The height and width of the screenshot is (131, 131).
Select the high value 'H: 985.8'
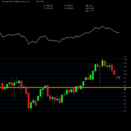[x=69, y=6]
